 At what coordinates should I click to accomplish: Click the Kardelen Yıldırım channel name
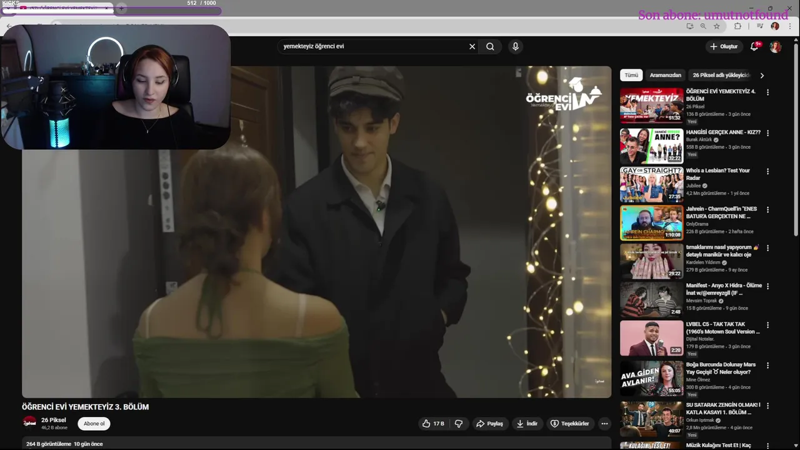(703, 262)
